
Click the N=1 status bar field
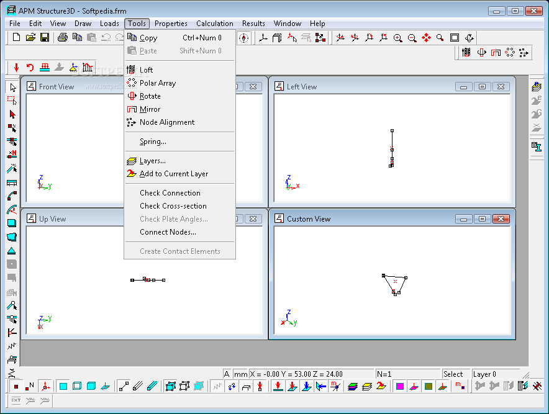pyautogui.click(x=407, y=374)
